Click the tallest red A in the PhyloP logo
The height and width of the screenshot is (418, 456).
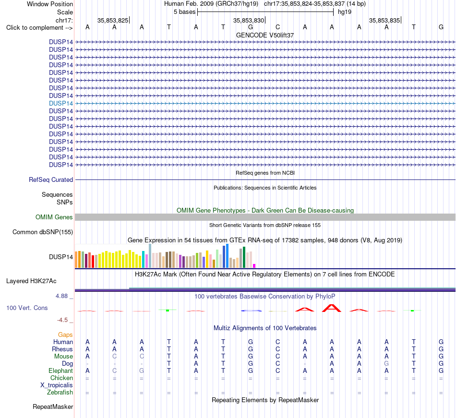coord(332,308)
